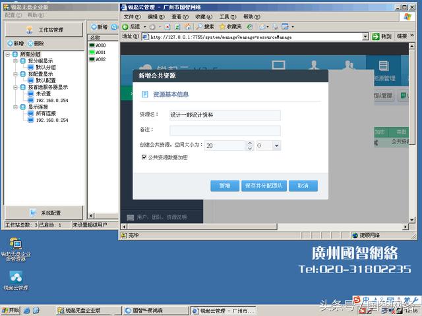
Task: Select 所有连接 in the tree
Action: pyautogui.click(x=45, y=113)
